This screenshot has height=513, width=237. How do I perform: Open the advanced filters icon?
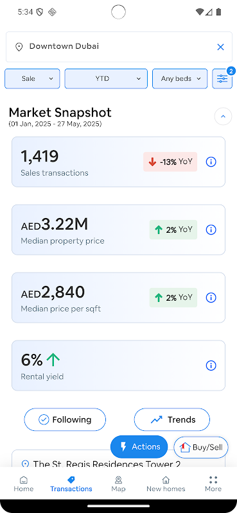point(222,78)
